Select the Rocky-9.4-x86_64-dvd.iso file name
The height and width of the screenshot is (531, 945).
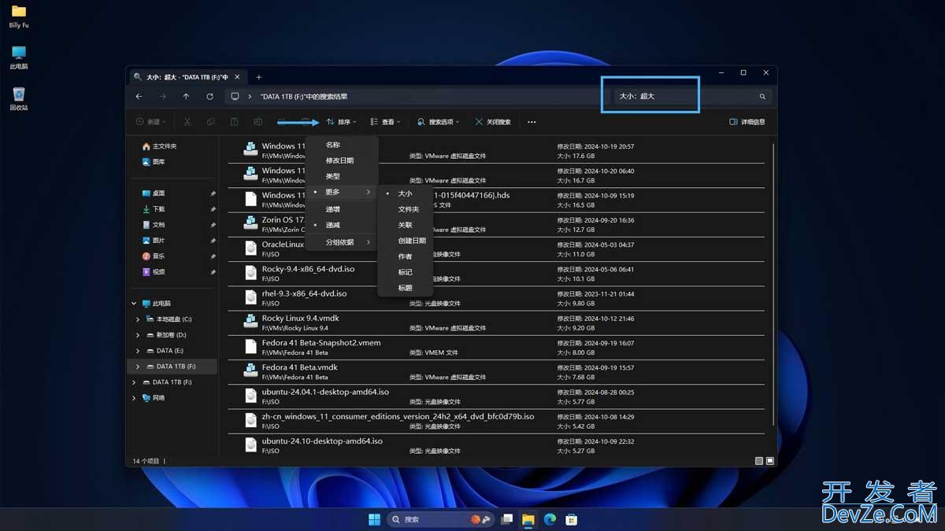tap(308, 269)
